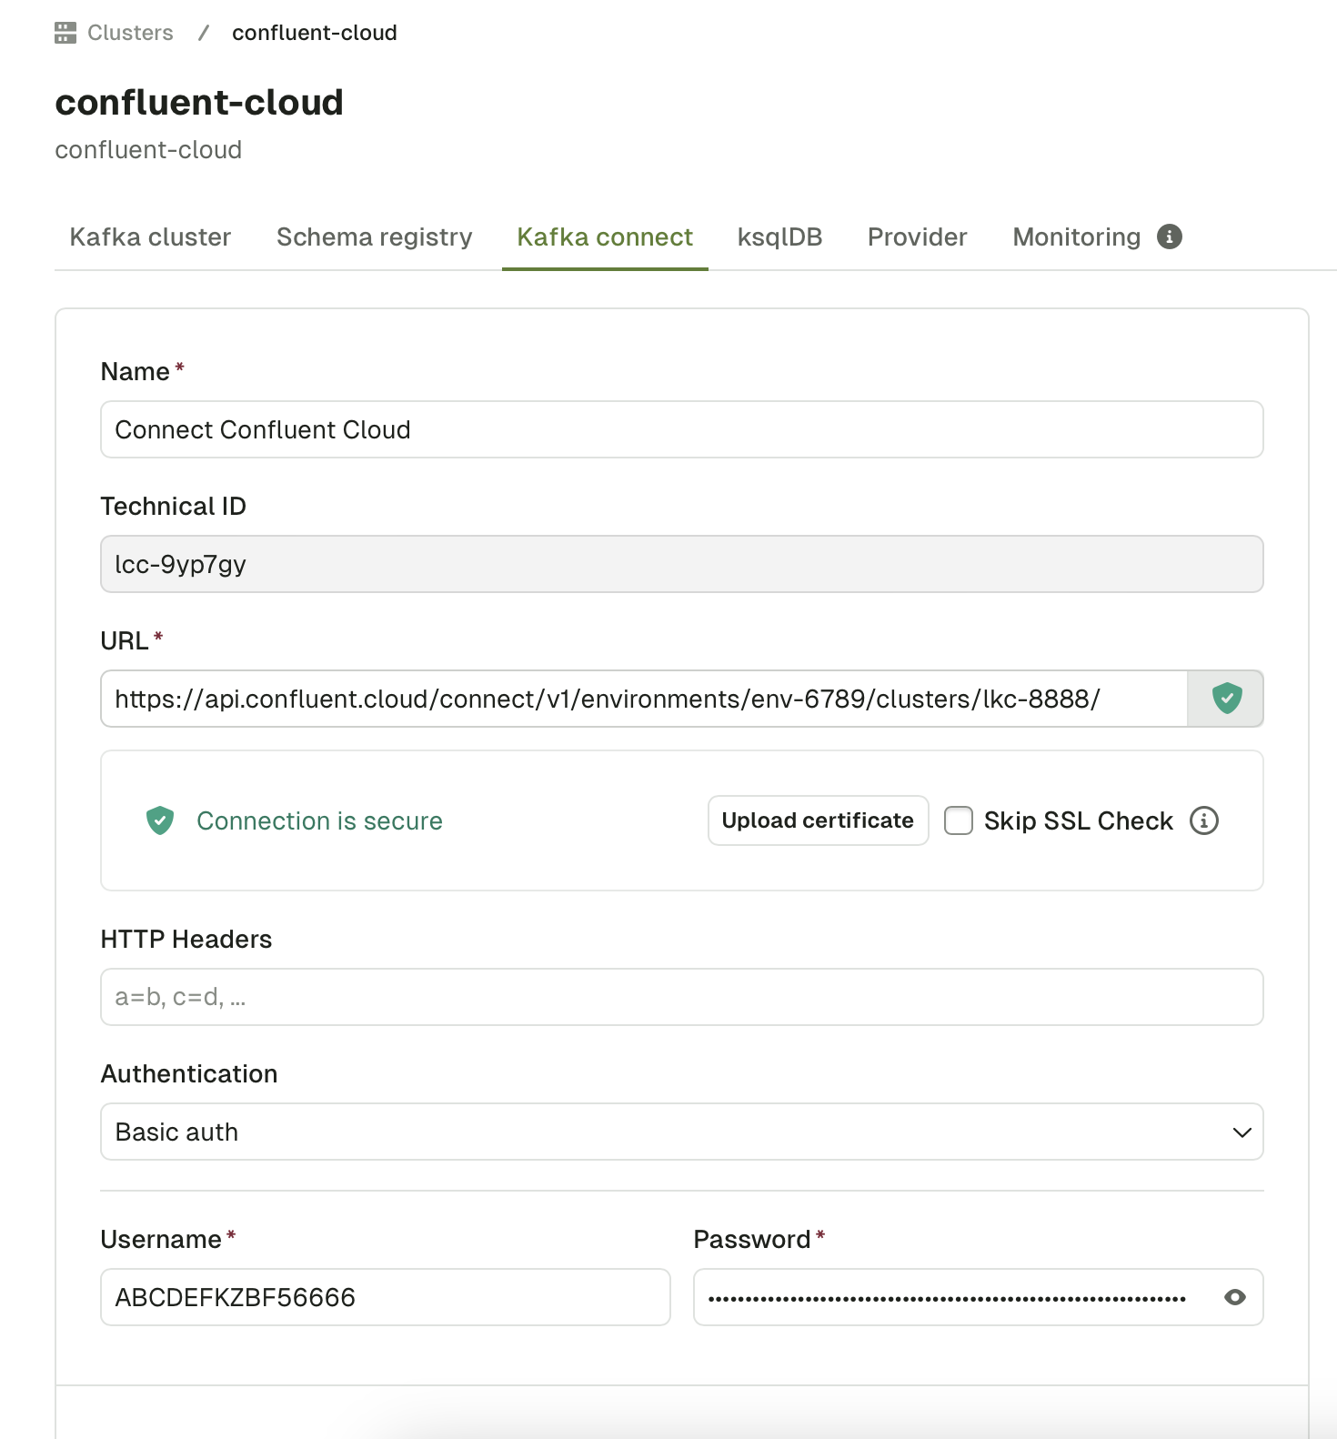This screenshot has width=1337, height=1439.
Task: Select the Kafka connect tab
Action: coord(605,237)
